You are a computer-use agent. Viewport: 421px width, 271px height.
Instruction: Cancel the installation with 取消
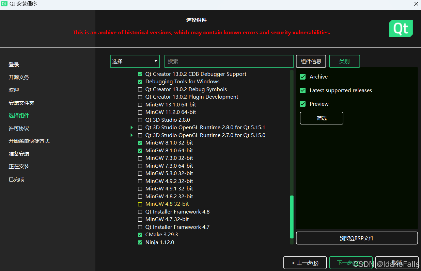397,263
